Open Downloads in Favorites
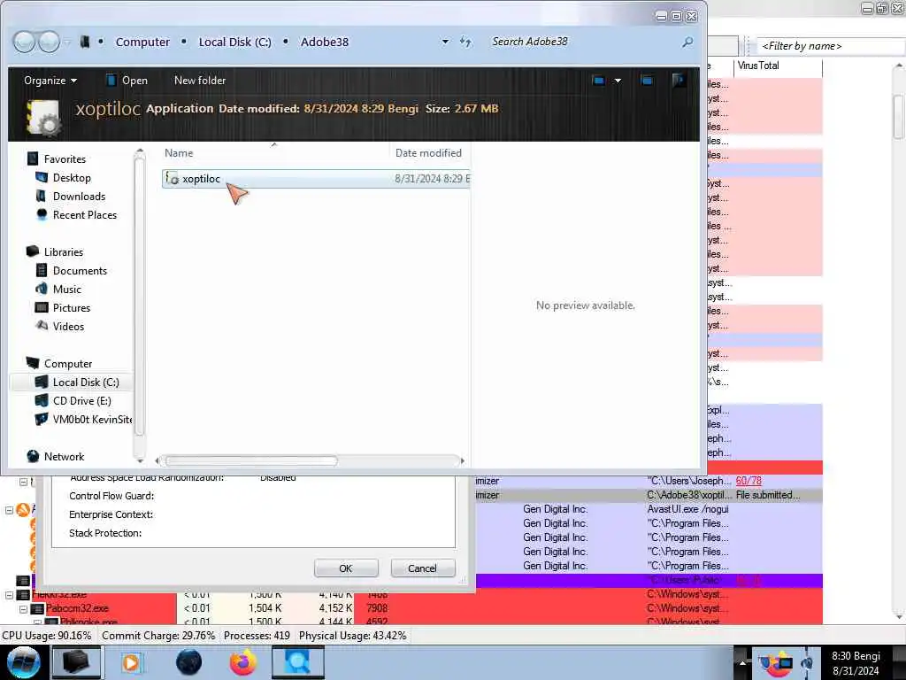906x680 pixels. 79,196
